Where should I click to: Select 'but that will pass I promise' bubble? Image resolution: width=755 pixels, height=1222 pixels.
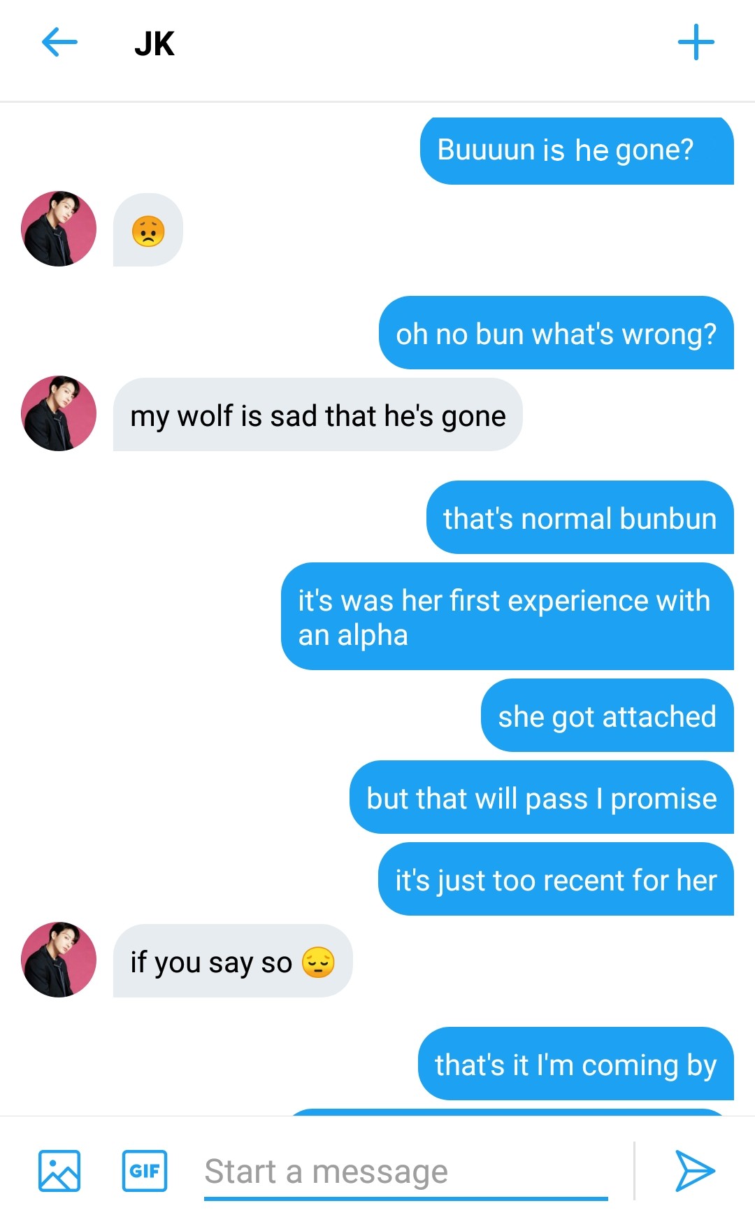click(542, 797)
